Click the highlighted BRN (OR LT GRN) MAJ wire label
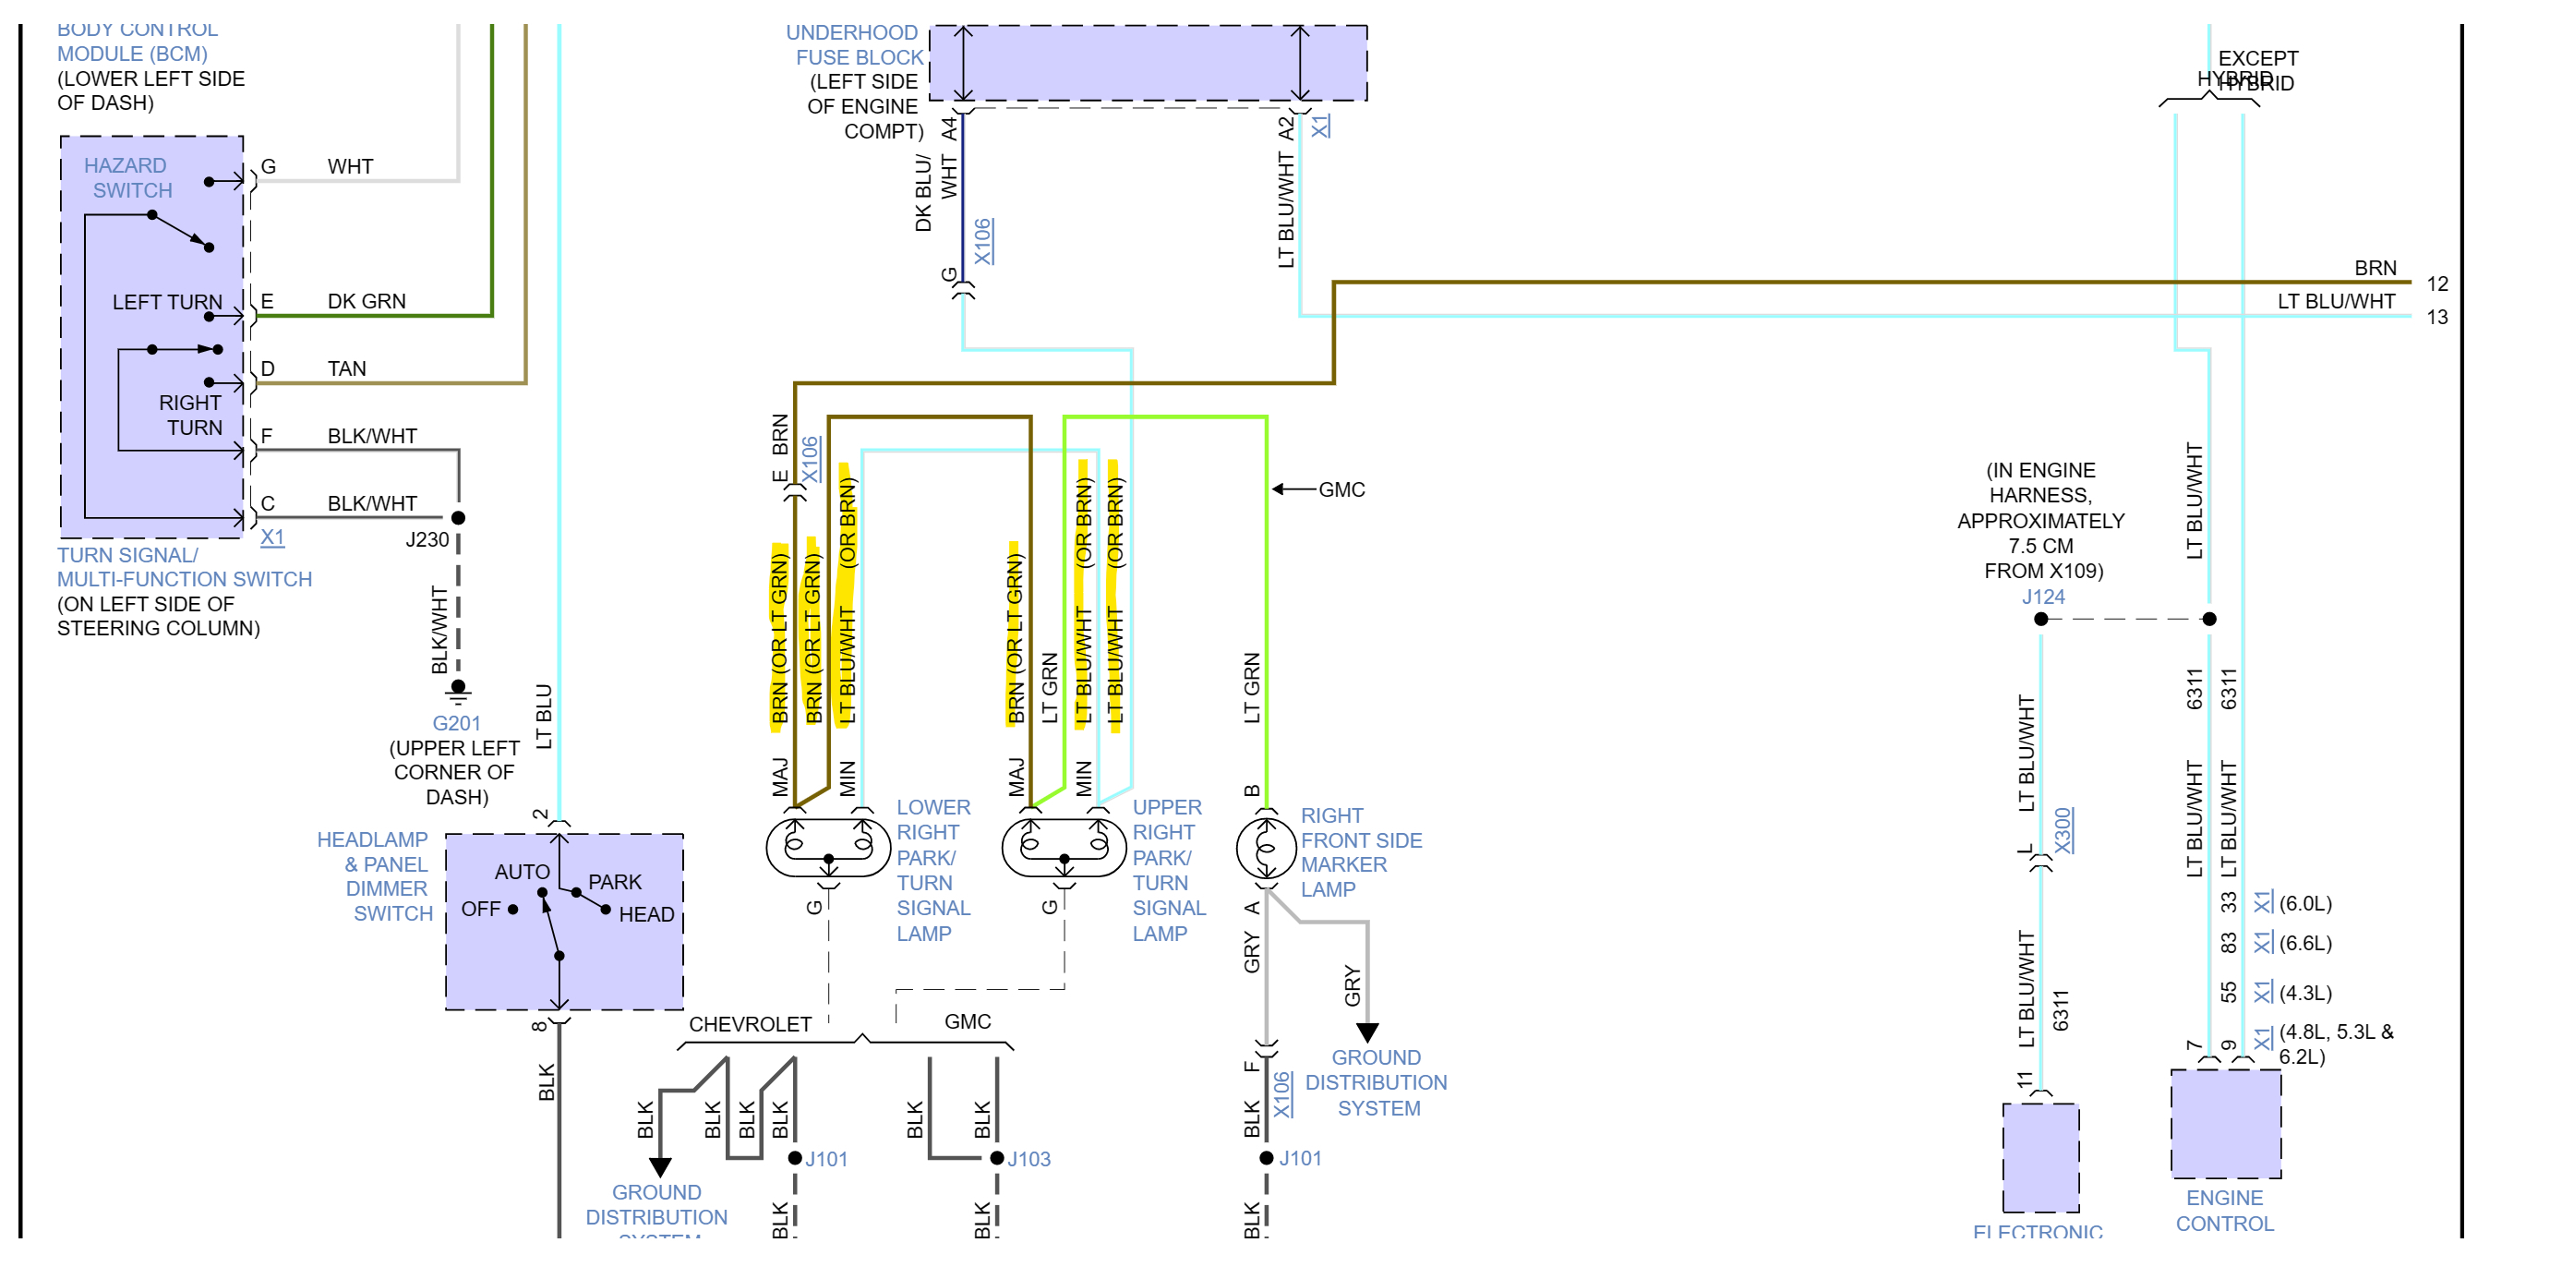This screenshot has width=2550, height=1279. (x=780, y=636)
